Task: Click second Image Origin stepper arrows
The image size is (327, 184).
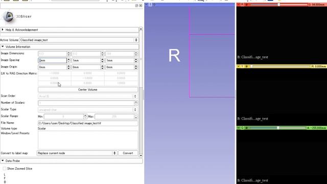Action: (102, 67)
